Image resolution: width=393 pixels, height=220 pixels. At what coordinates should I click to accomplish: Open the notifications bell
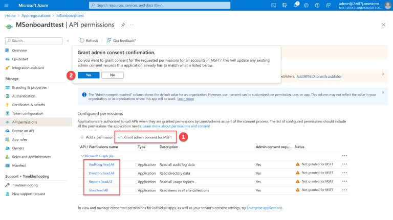point(296,5)
